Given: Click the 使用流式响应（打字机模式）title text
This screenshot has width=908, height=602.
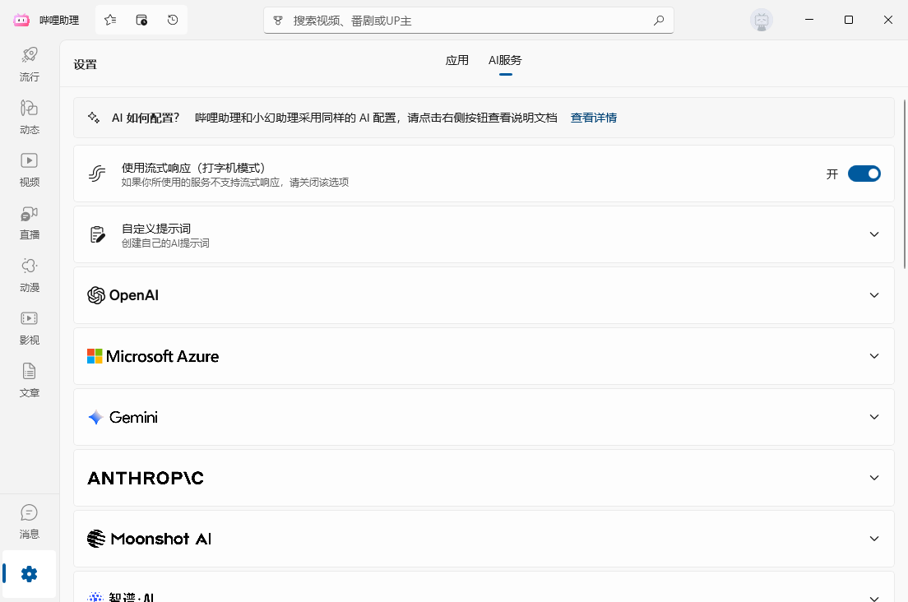Looking at the screenshot, I should [x=193, y=168].
